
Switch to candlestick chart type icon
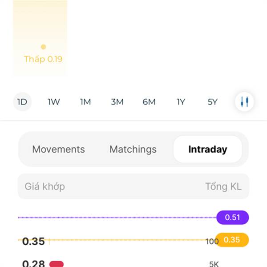244,102
